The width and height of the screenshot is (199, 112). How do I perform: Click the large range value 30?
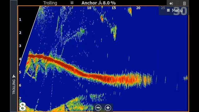point(180,11)
